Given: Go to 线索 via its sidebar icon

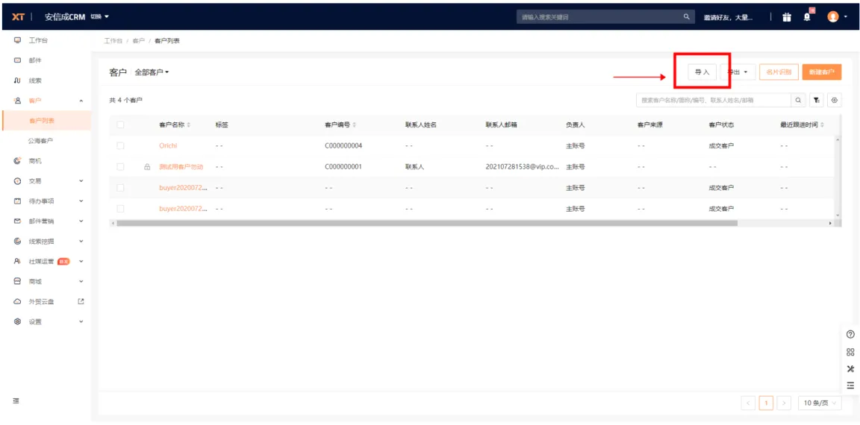Looking at the screenshot, I should click(x=17, y=81).
